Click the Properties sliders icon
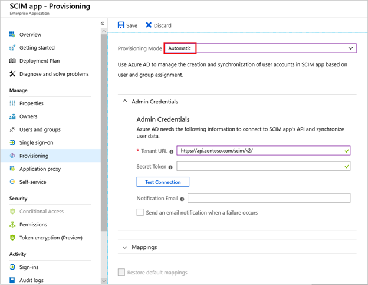The width and height of the screenshot is (368, 285). (x=12, y=103)
